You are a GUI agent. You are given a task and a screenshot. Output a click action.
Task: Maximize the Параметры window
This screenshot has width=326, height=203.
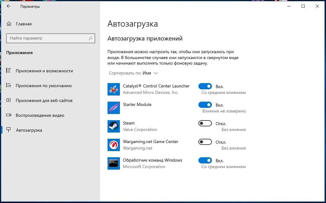303,6
